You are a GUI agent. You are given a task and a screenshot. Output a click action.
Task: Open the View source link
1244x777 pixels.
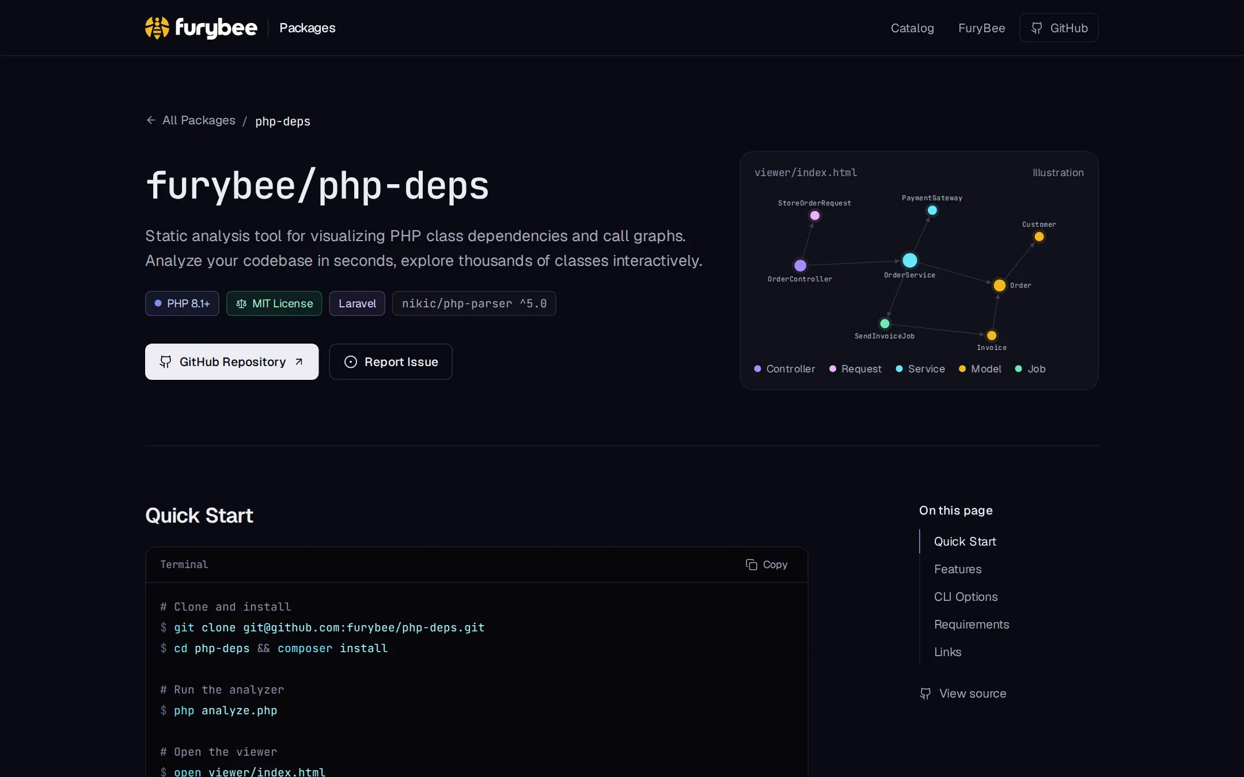963,693
